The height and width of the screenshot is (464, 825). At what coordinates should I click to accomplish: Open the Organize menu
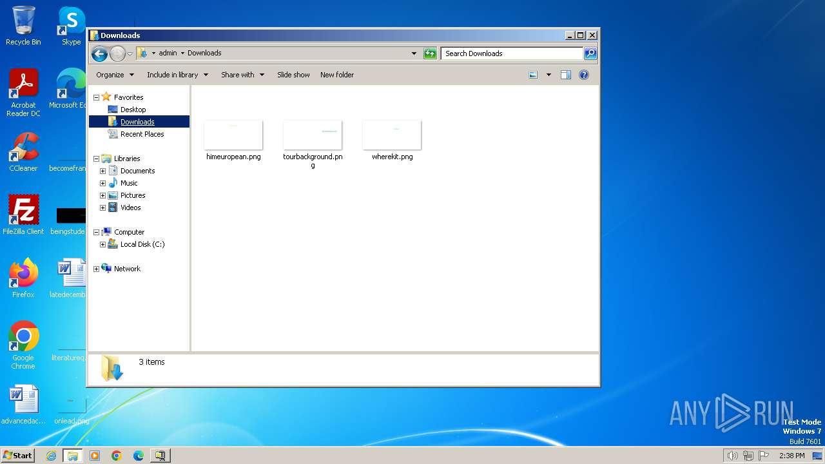click(115, 75)
